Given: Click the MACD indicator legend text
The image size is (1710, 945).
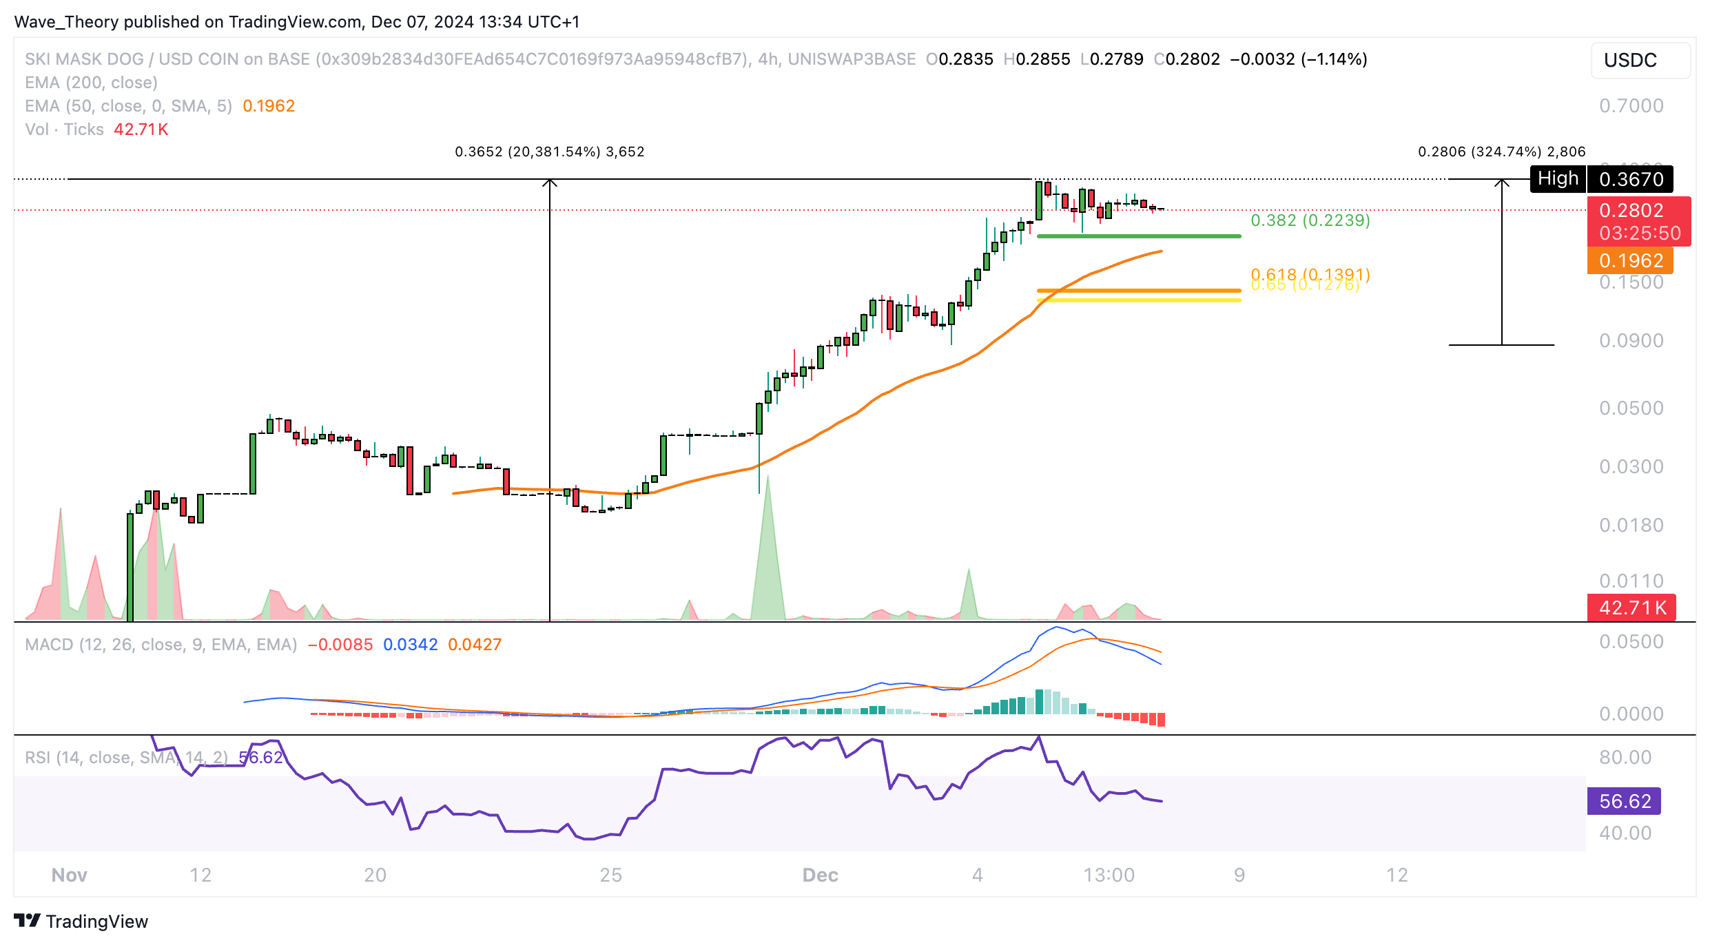Looking at the screenshot, I should click(x=161, y=645).
